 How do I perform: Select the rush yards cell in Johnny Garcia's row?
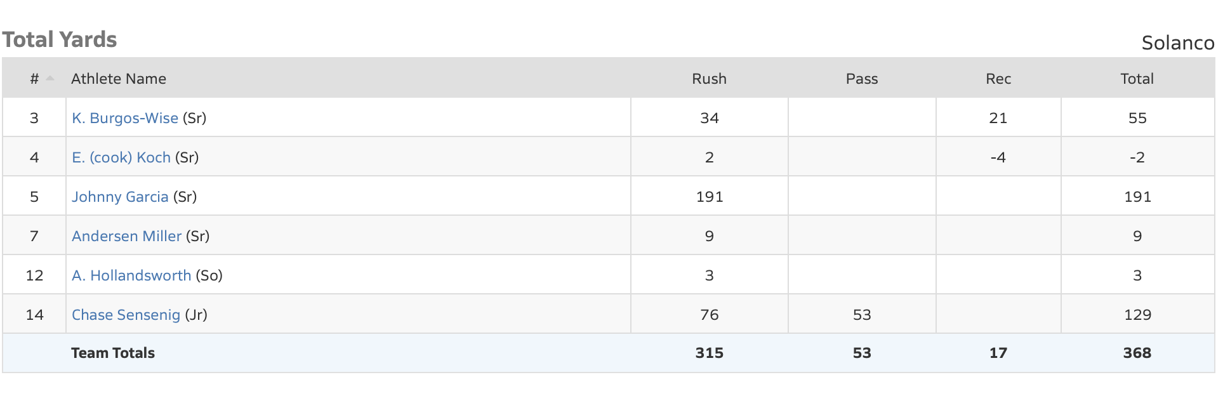(x=709, y=197)
